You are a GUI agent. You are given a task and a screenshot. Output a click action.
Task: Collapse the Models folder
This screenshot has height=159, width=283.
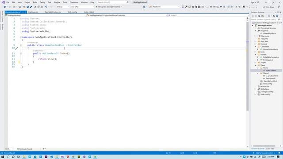tap(256, 54)
